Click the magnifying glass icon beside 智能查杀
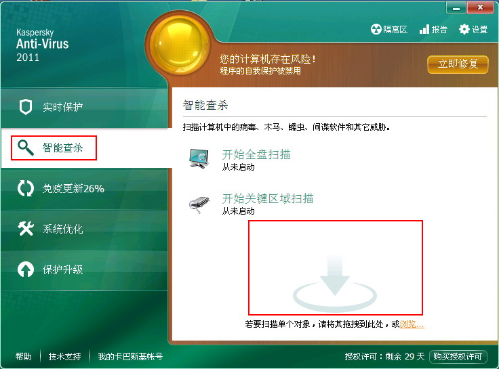 (26, 148)
